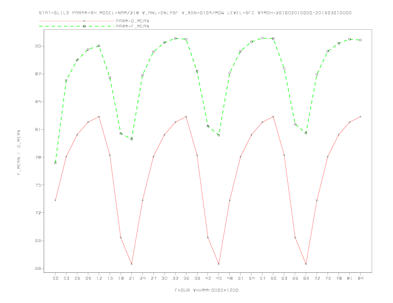Viewport: 393px width, 303px height.
Task: Click x-axis tick label 03
Action: click(x=66, y=278)
